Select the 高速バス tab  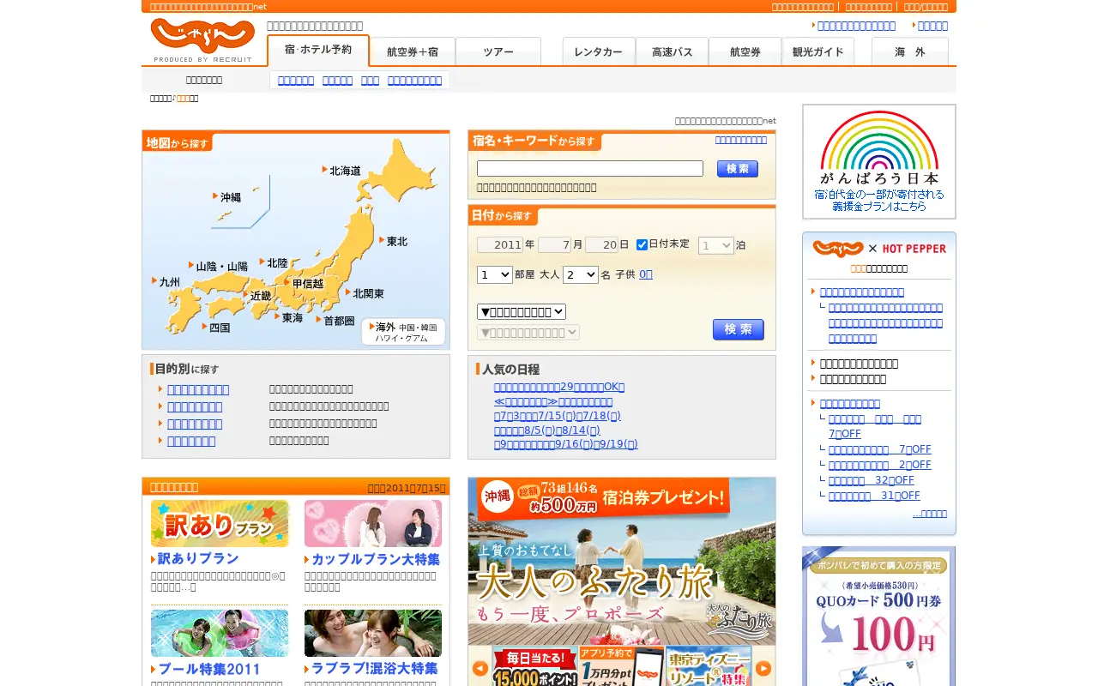[x=672, y=51]
